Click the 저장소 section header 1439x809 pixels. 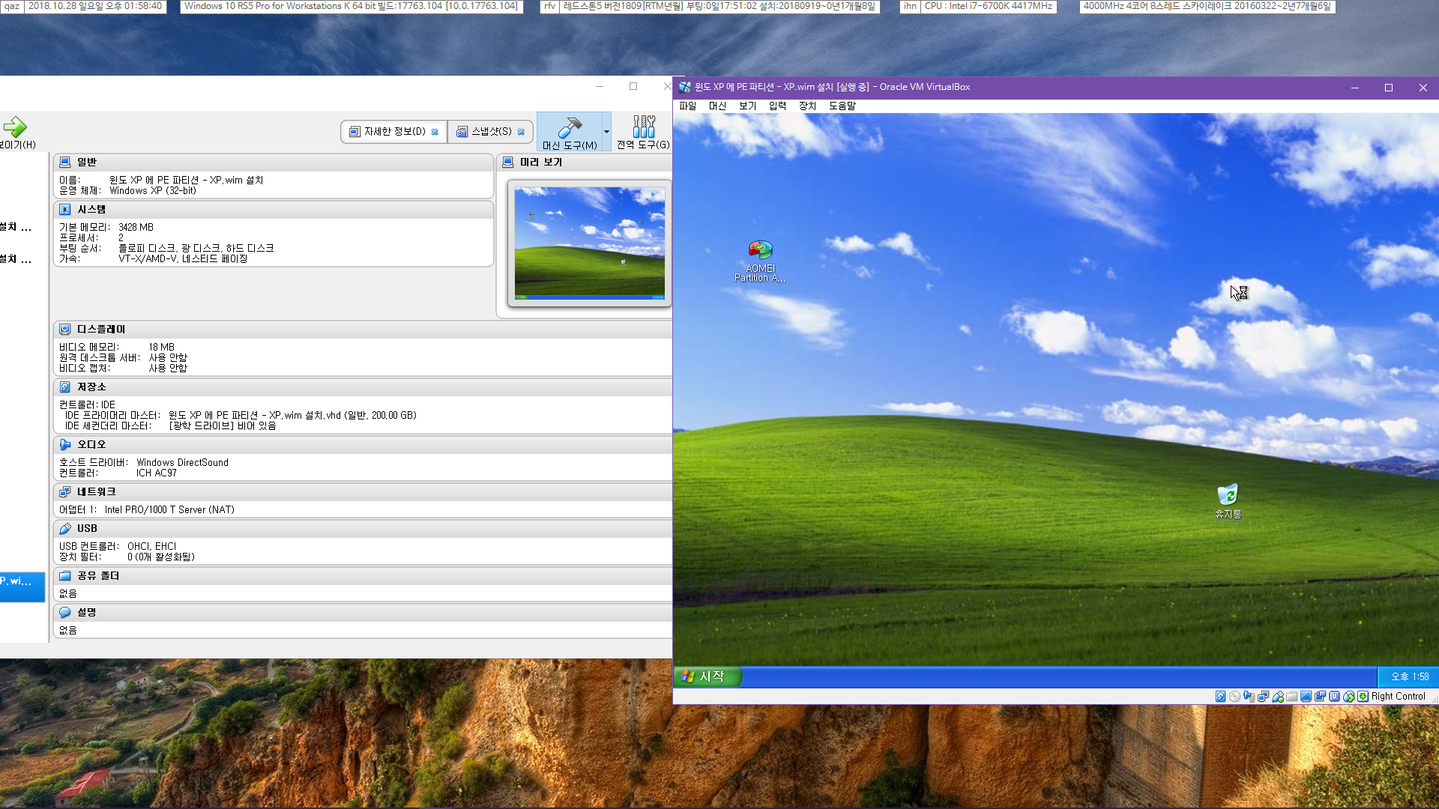(363, 387)
